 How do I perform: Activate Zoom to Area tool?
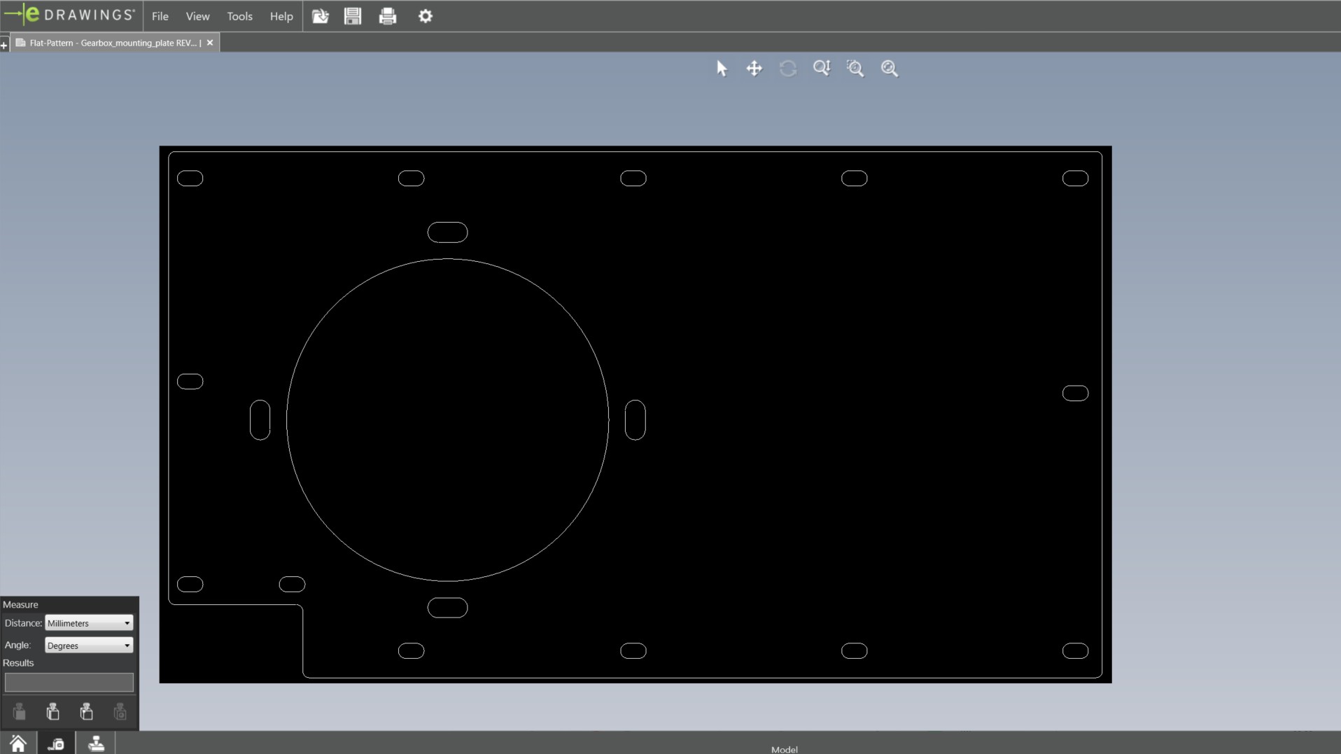[855, 68]
